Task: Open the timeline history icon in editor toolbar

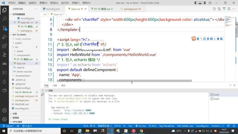Action: point(214,9)
